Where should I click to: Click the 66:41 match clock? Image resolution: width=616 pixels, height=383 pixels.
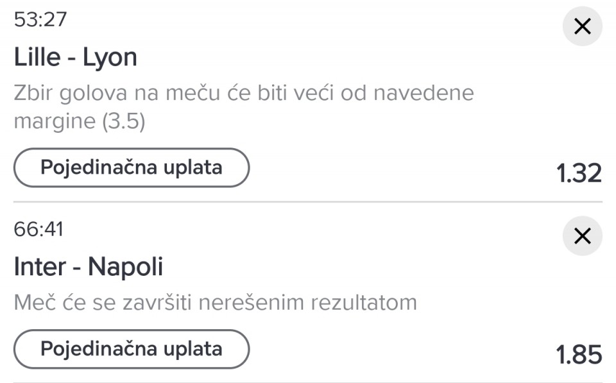click(x=39, y=229)
